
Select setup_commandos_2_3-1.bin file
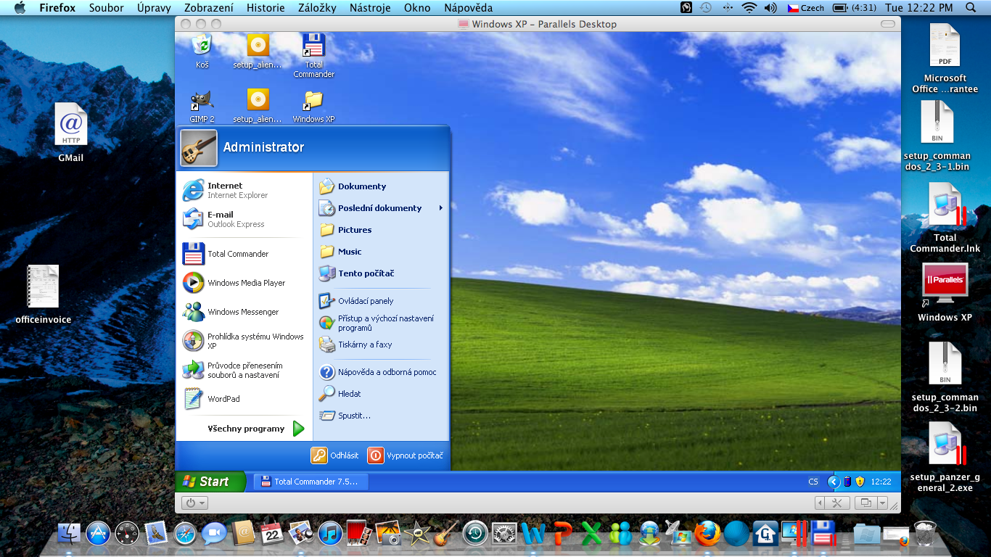tap(937, 136)
